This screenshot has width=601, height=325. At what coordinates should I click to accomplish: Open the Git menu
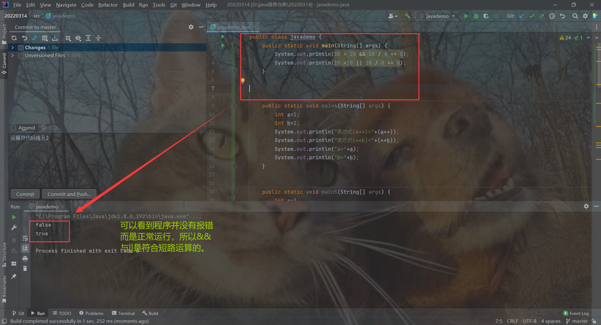(x=174, y=5)
